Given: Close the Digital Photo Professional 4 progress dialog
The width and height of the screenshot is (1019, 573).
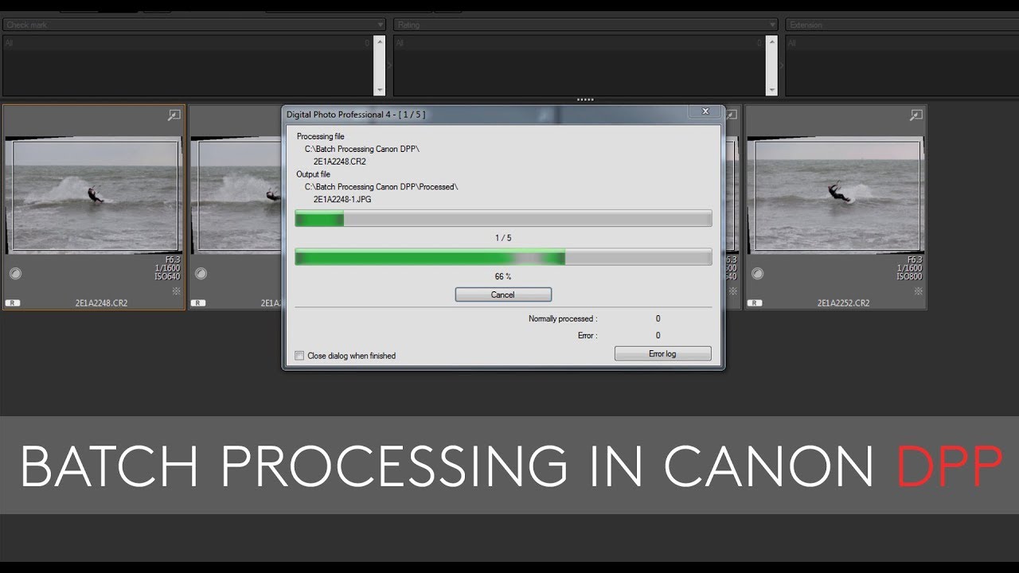Looking at the screenshot, I should pyautogui.click(x=705, y=112).
